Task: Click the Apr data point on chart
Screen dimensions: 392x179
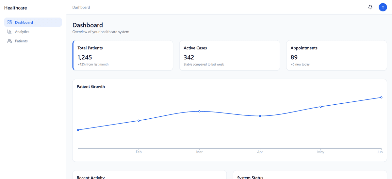Action: (260, 116)
